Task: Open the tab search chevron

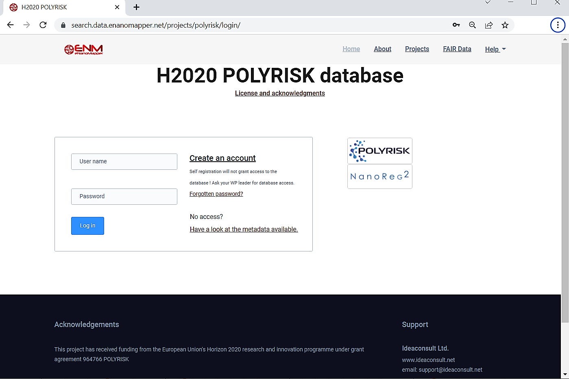Action: (x=488, y=2)
